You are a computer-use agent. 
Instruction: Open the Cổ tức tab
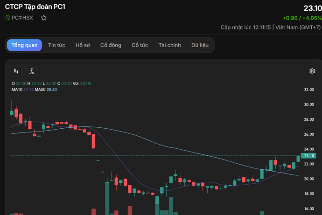click(140, 45)
